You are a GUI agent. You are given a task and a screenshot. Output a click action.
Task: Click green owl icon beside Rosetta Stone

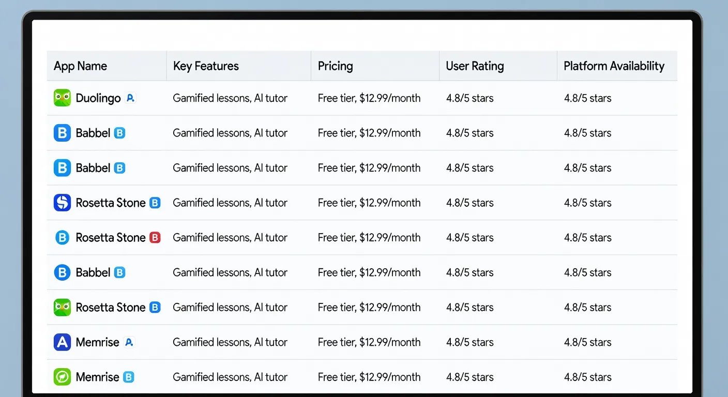click(x=62, y=307)
